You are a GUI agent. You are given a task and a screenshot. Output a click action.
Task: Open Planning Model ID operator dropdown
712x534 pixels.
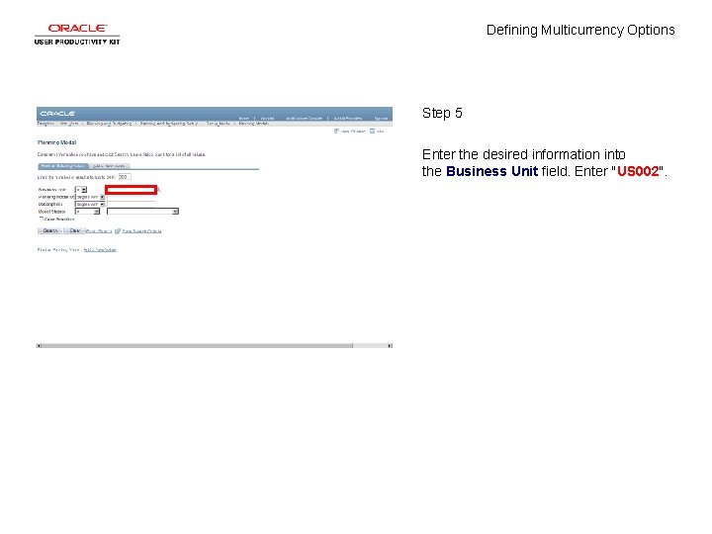pyautogui.click(x=90, y=197)
